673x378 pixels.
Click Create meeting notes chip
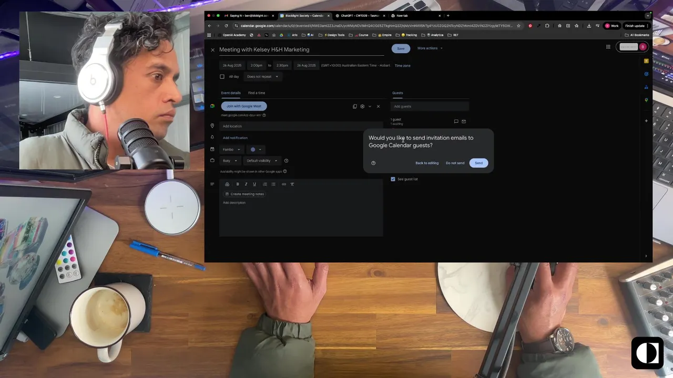244,194
